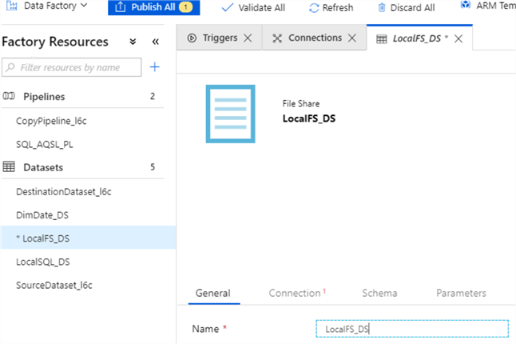The height and width of the screenshot is (344, 516).
Task: Click the Refresh arrows icon
Action: click(x=314, y=8)
